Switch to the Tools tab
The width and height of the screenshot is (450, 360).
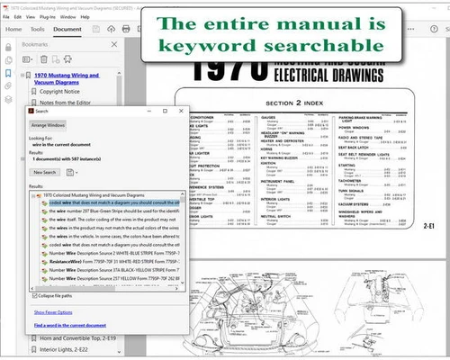point(38,29)
